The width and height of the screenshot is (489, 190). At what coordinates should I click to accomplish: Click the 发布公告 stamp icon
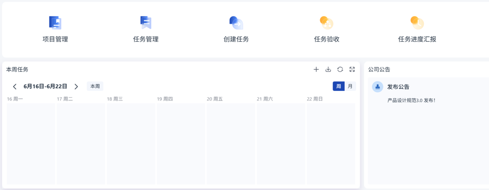click(378, 86)
